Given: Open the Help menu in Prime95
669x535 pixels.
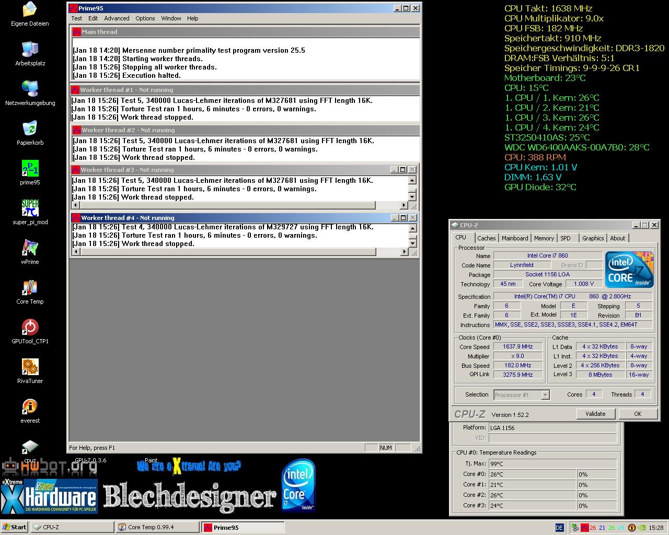Looking at the screenshot, I should (x=193, y=18).
